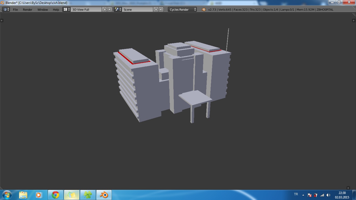Screen dimensions: 356x200
Task: Open the scene browse icon
Action: click(x=118, y=9)
